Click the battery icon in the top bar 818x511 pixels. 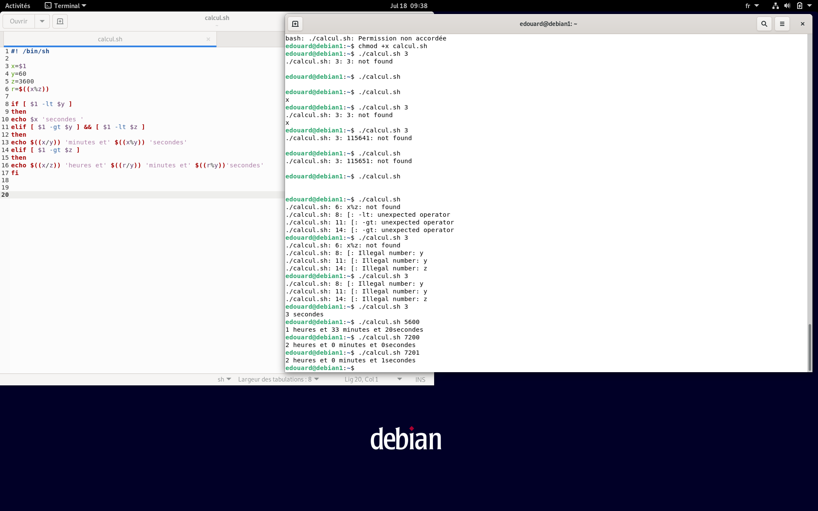tap(800, 6)
